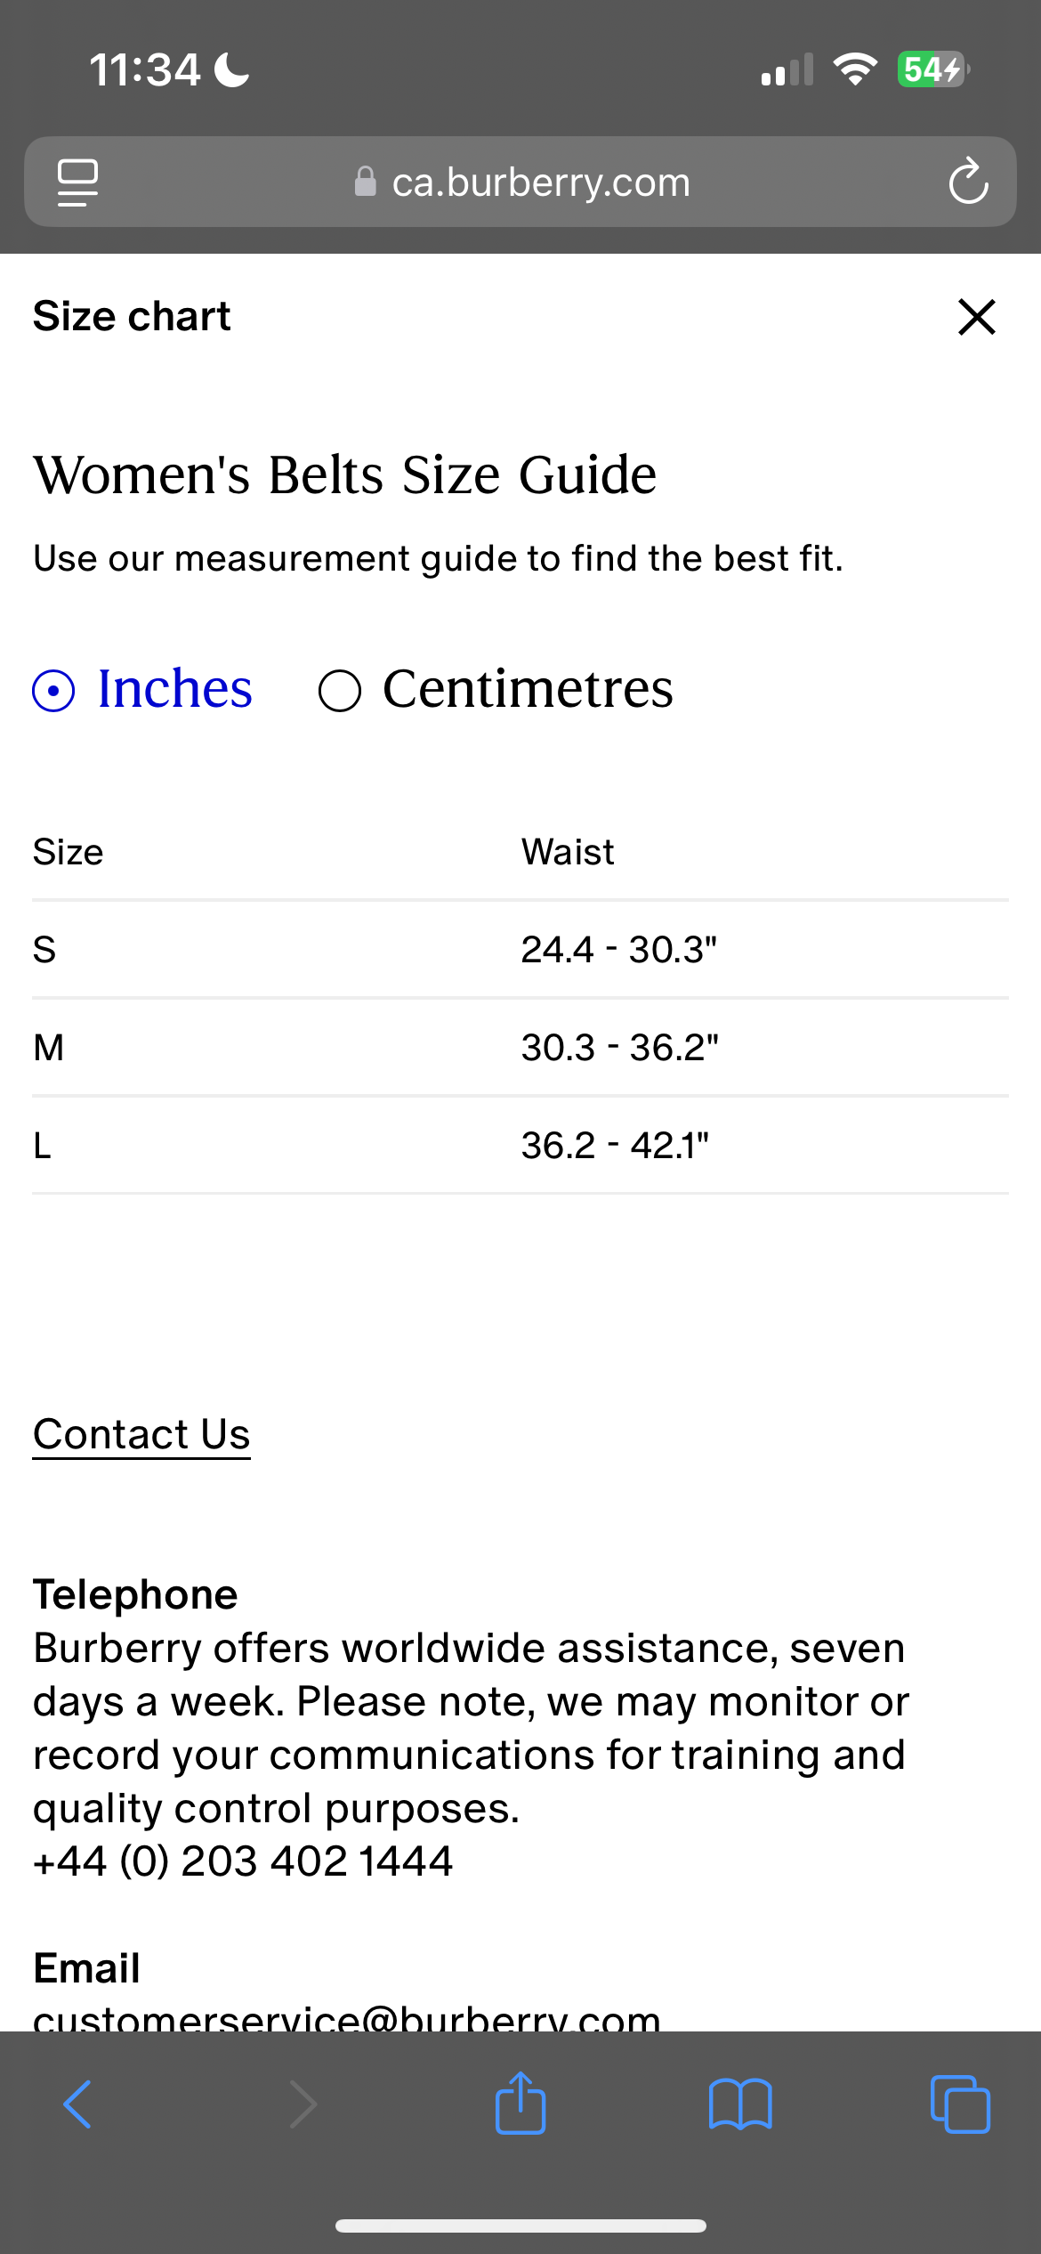Tap the size S row waist range
This screenshot has width=1041, height=2254.
click(618, 950)
